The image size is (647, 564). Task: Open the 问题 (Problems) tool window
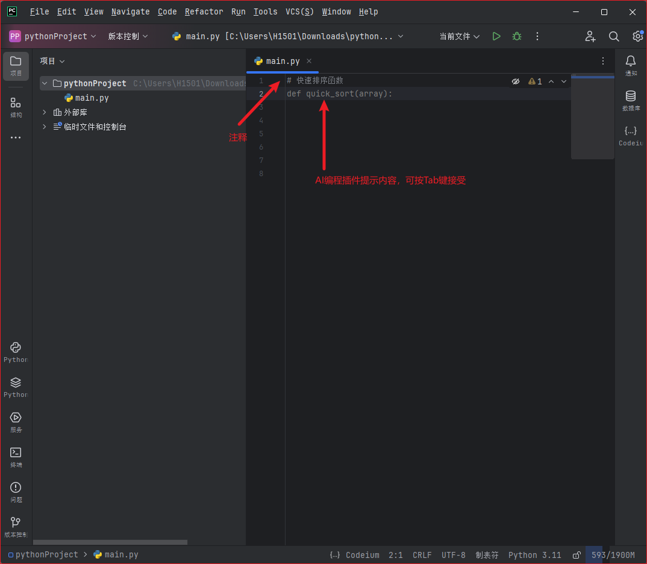pos(16,490)
